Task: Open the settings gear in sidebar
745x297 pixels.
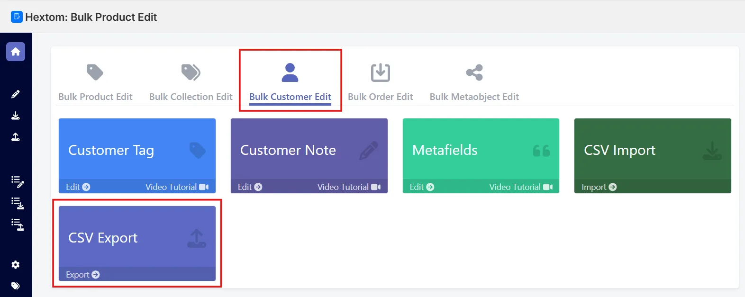Action: point(16,265)
